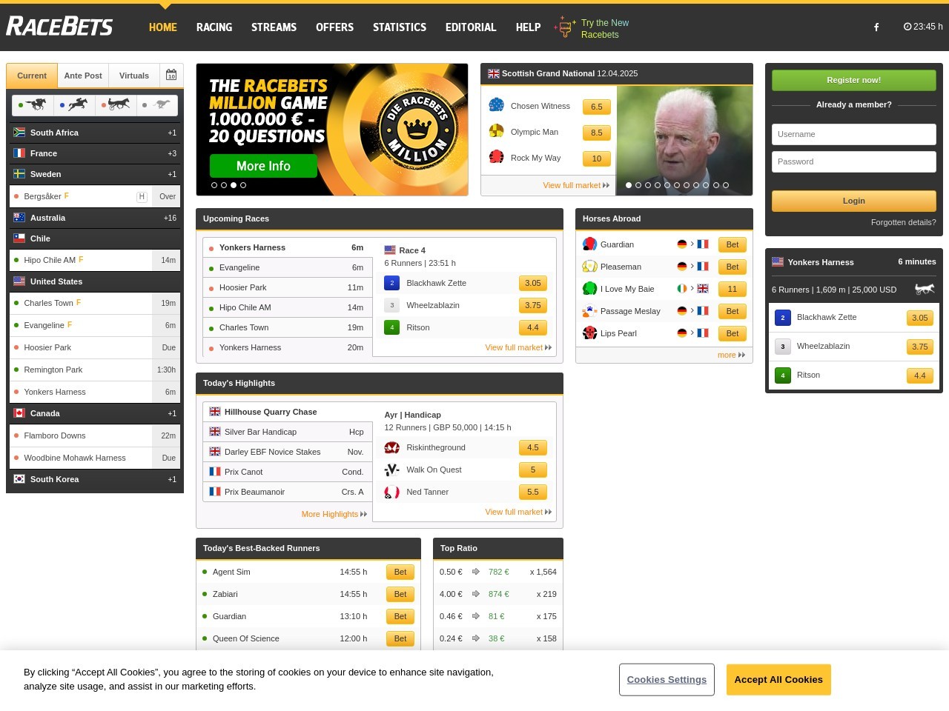Click the H badge on Bergsåker row
The width and height of the screenshot is (949, 711).
pyautogui.click(x=142, y=196)
